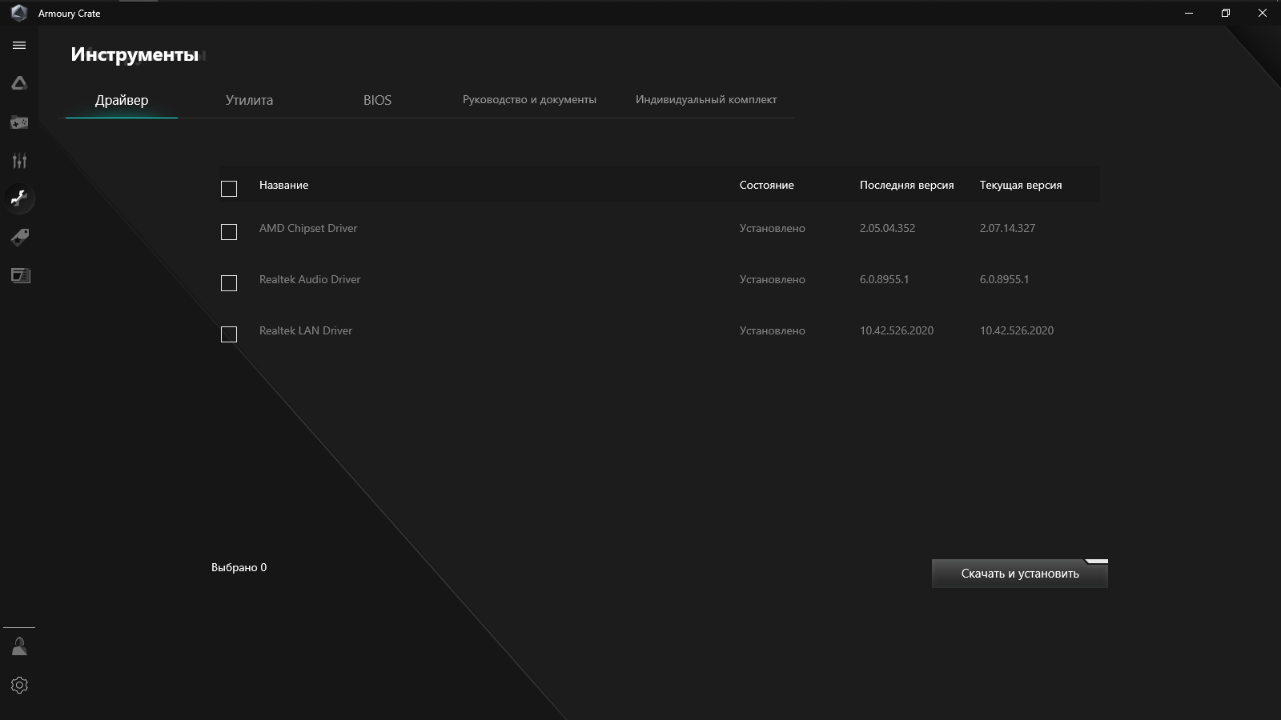Click the Текущая версия column header

(1021, 185)
